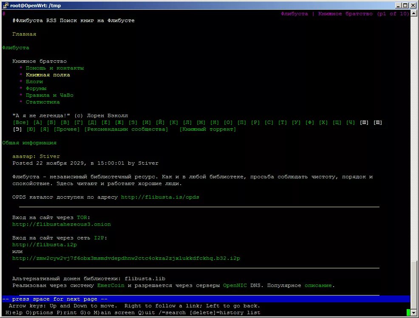Open the [Прочее] link

point(67,129)
